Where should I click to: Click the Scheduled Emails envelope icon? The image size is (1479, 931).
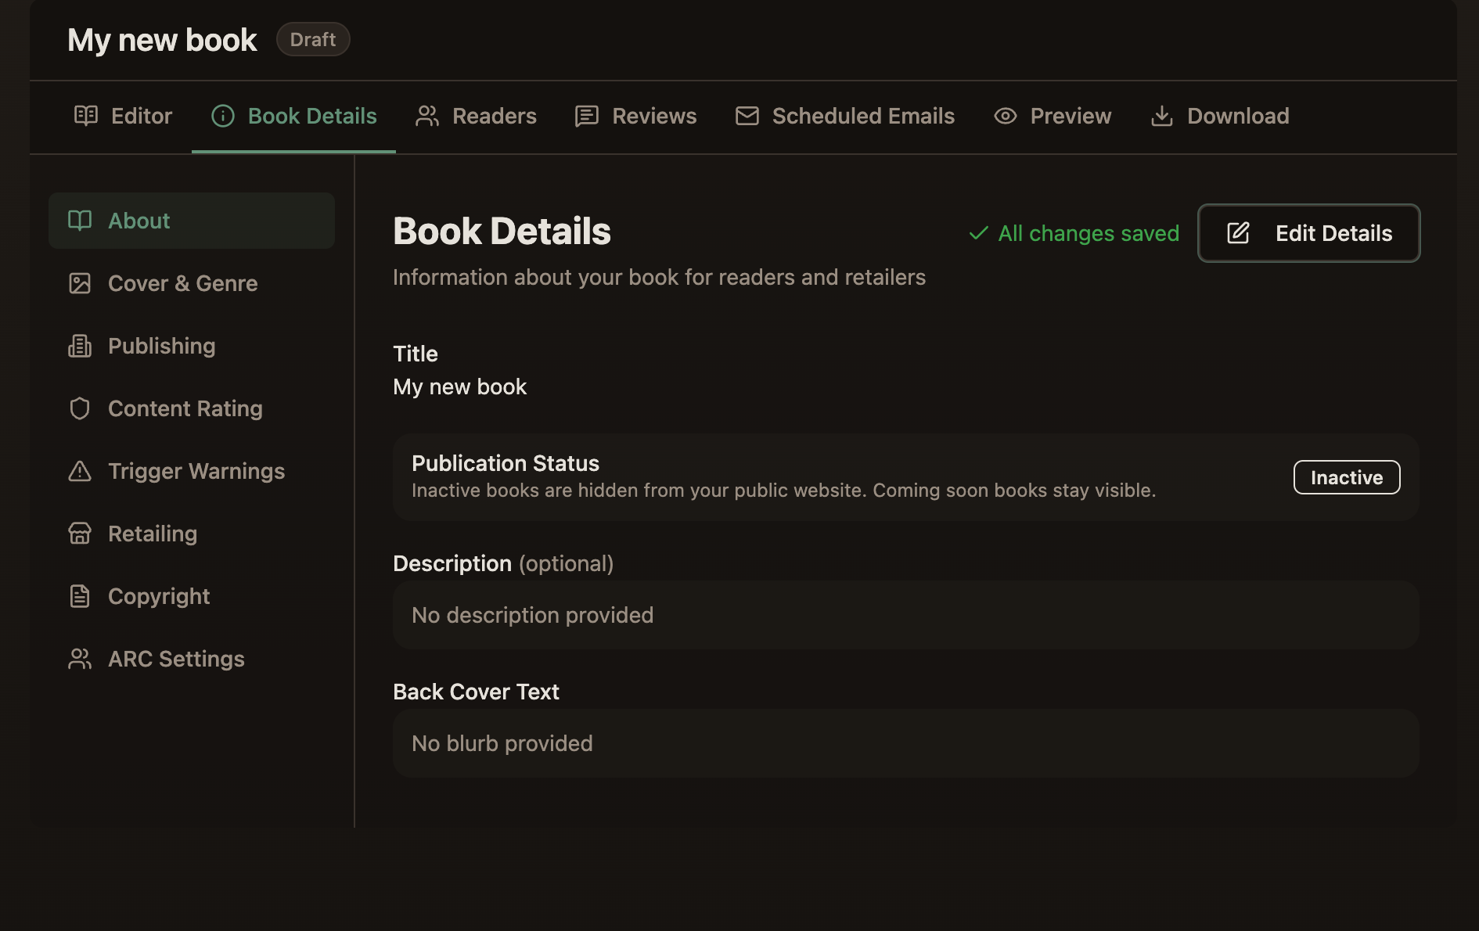coord(747,116)
